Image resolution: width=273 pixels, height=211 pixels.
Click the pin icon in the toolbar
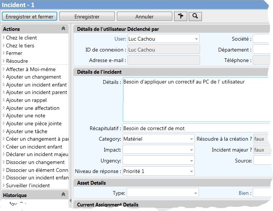(x=180, y=16)
